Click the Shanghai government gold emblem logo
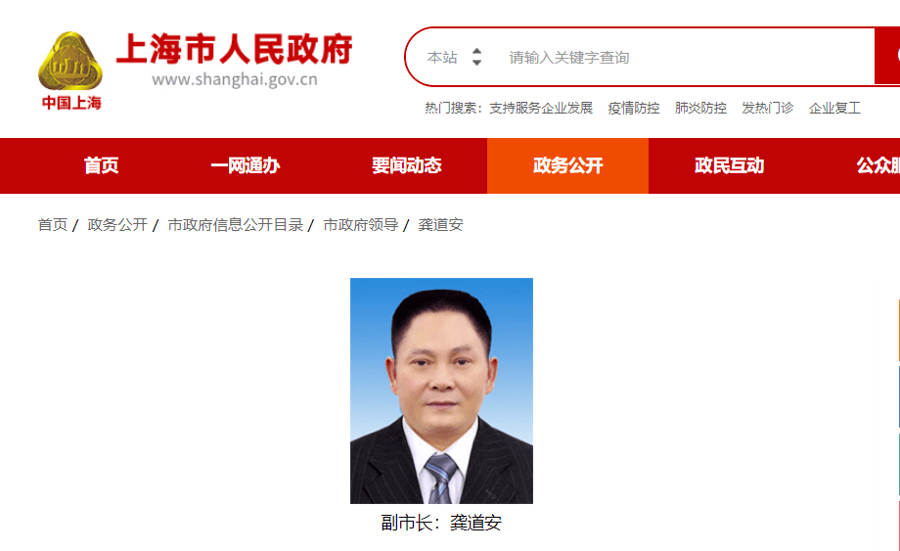The width and height of the screenshot is (900, 551). 70,62
